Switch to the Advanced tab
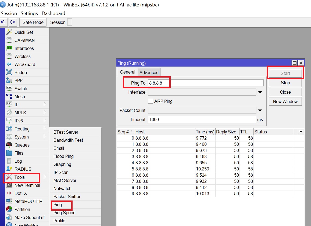Screen dimensions: 311x226 click(149, 72)
